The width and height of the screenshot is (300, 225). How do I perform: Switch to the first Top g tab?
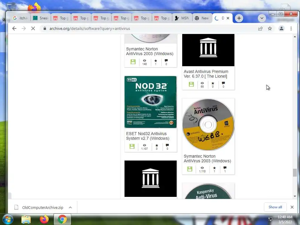[61, 18]
